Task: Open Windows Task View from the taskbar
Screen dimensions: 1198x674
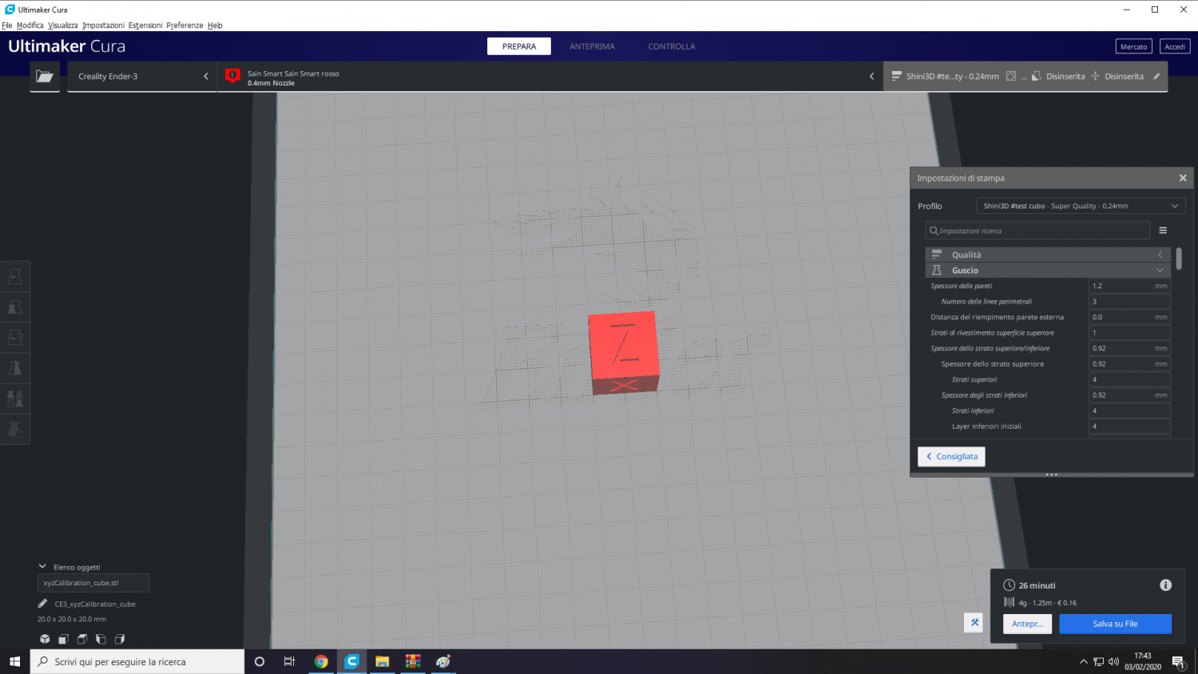Action: pos(289,661)
